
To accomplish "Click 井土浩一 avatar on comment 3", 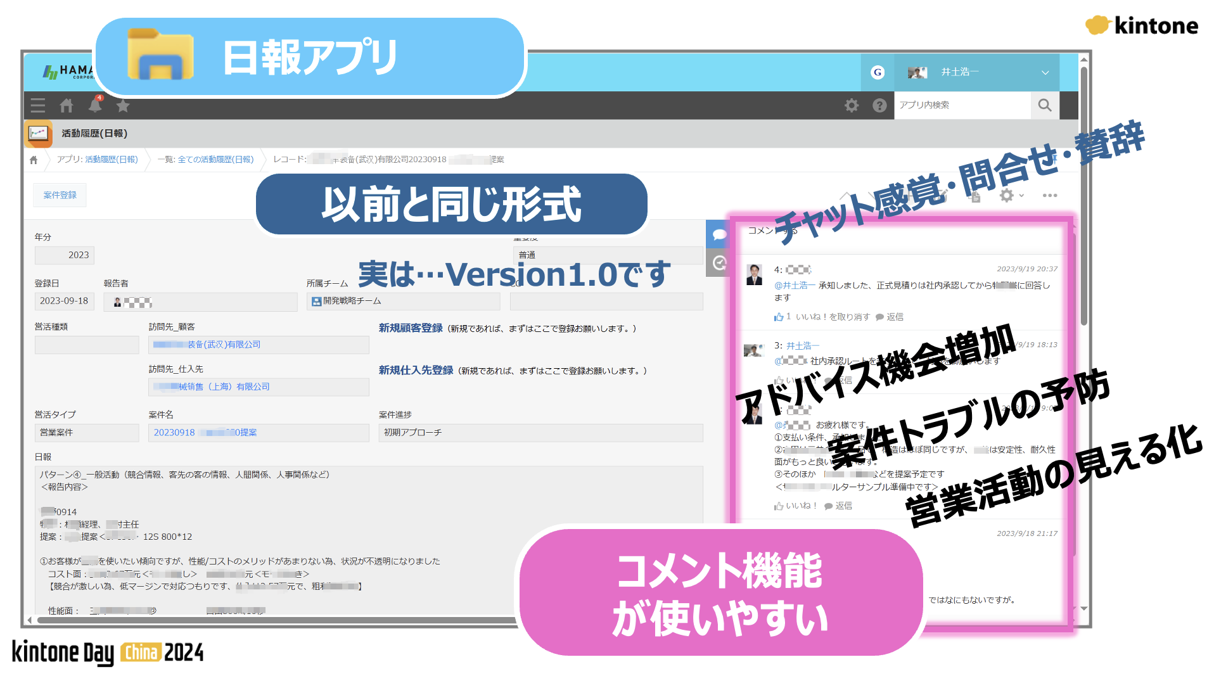I will point(753,350).
